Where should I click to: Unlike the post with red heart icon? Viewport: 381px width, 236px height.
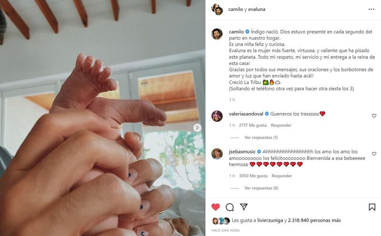pos(216,207)
